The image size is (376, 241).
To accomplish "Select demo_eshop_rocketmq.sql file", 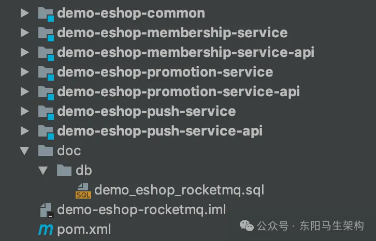I will tap(179, 190).
